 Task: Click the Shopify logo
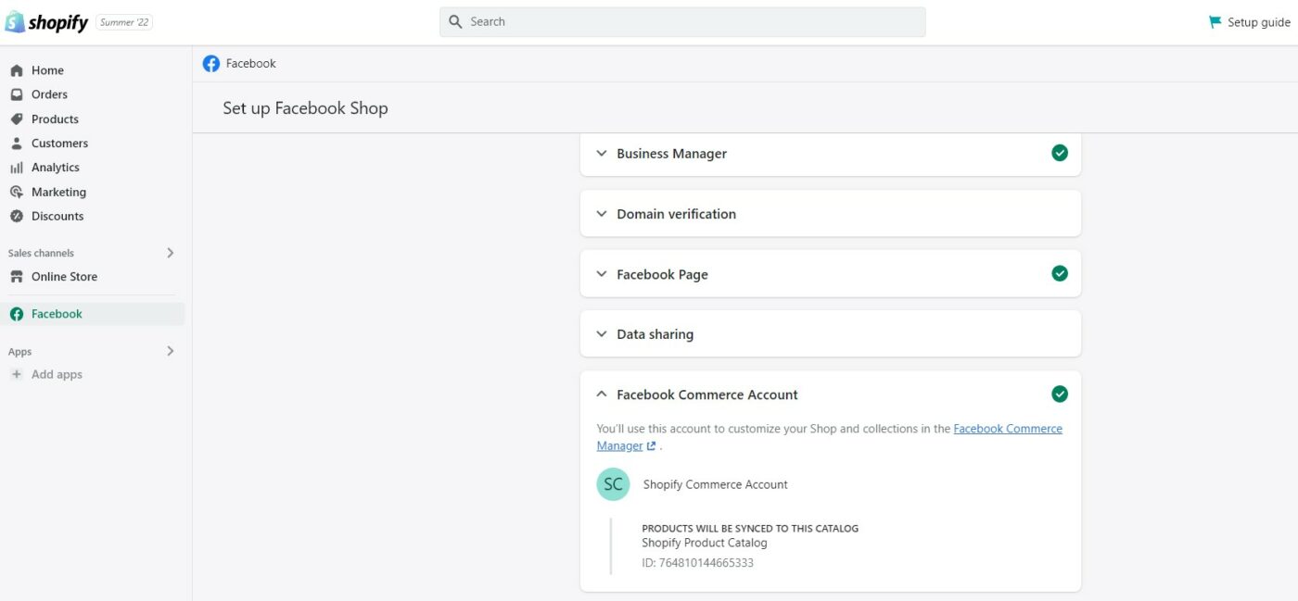tap(46, 22)
